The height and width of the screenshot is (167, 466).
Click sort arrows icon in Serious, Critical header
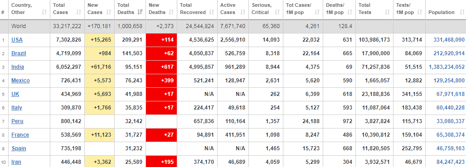(x=277, y=12)
